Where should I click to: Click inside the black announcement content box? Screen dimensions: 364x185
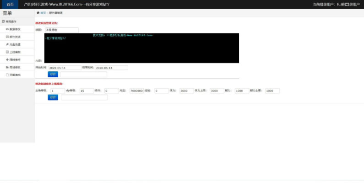click(x=141, y=48)
